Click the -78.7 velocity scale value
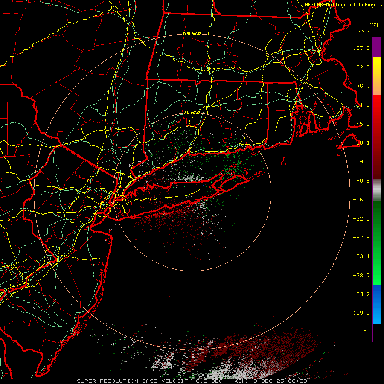This screenshot has height=384, width=384. (361, 276)
